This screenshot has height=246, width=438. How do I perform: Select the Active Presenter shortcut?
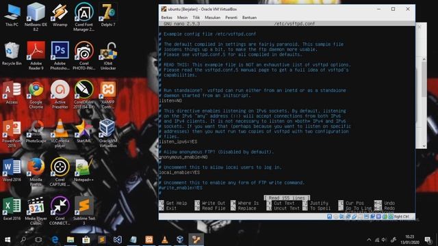(60, 95)
